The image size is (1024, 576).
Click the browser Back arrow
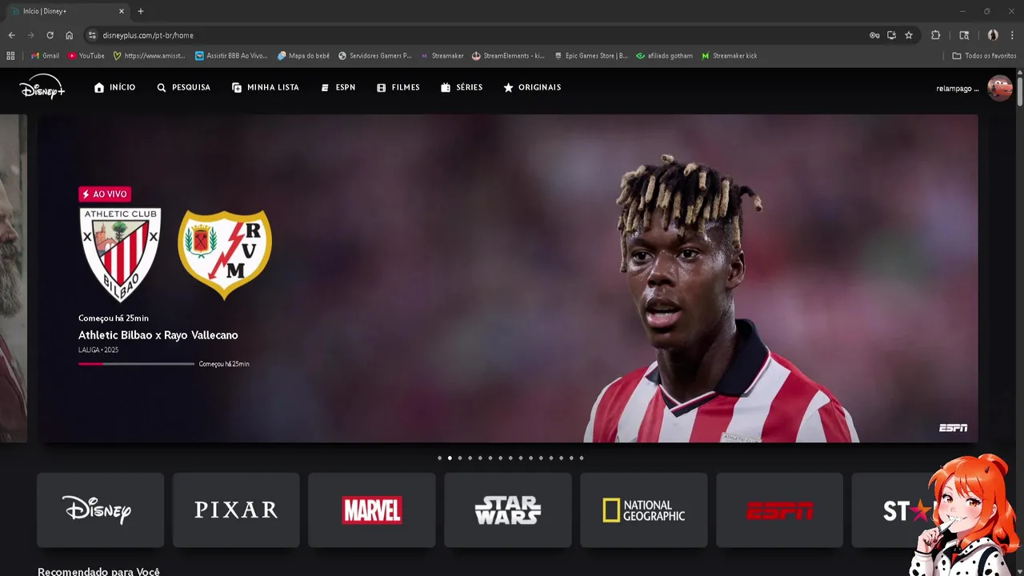coord(11,35)
